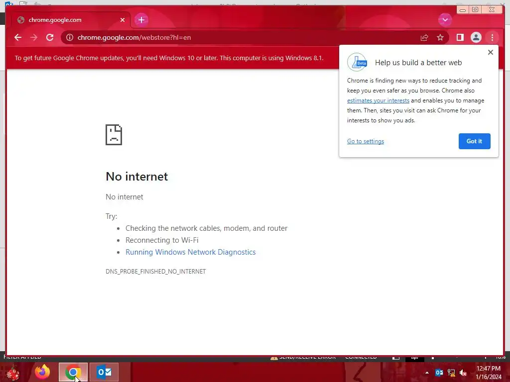The height and width of the screenshot is (382, 510).
Task: Click the Windows 8.1 update warning text
Action: click(169, 58)
